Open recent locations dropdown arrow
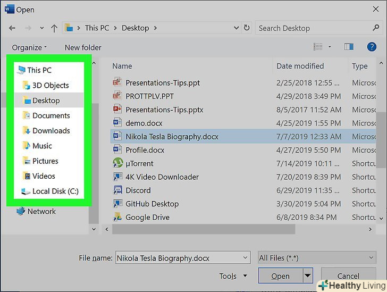The height and width of the screenshot is (292, 387). 41,28
